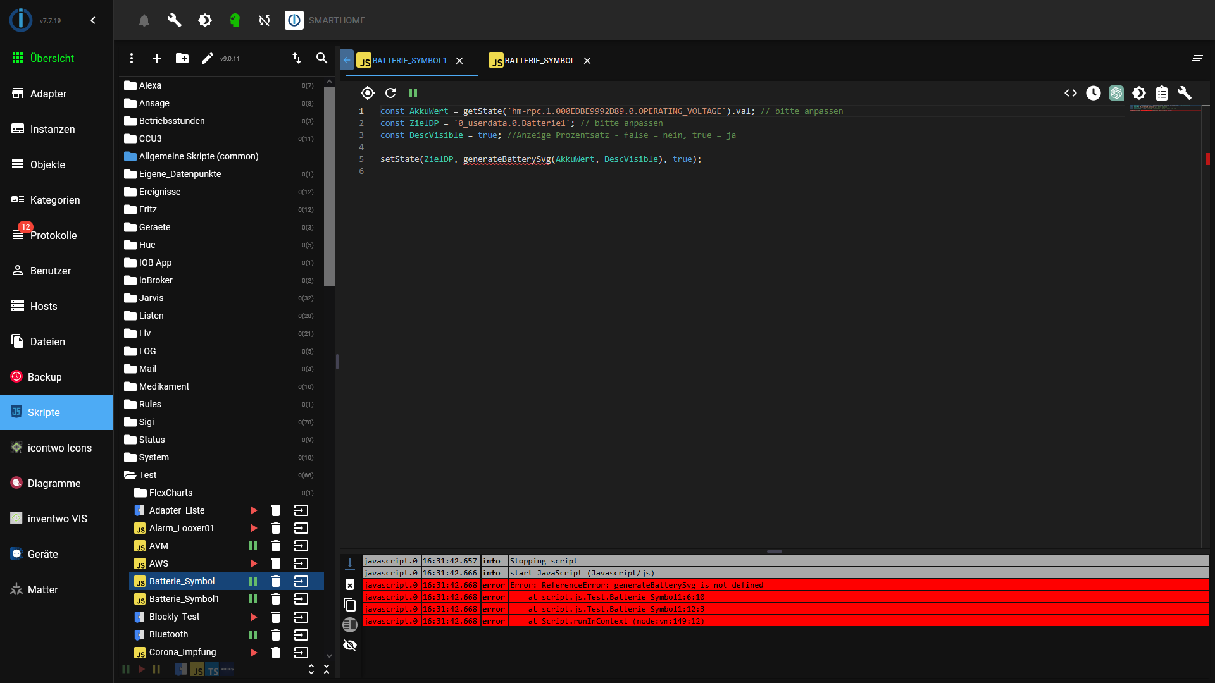The image size is (1215, 683).
Task: Copy log entries with the copy icon
Action: coord(350,605)
